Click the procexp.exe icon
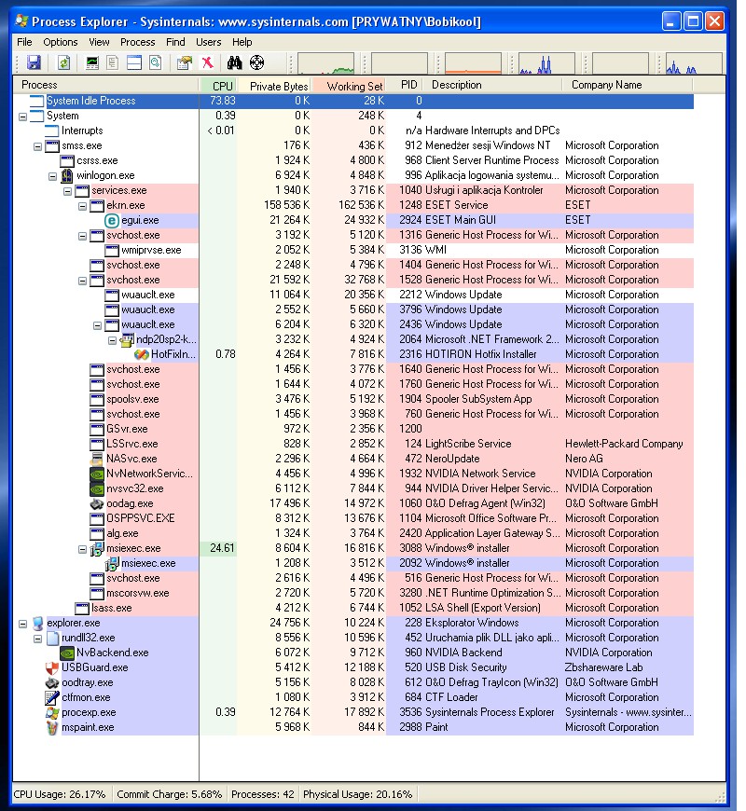 point(52,713)
